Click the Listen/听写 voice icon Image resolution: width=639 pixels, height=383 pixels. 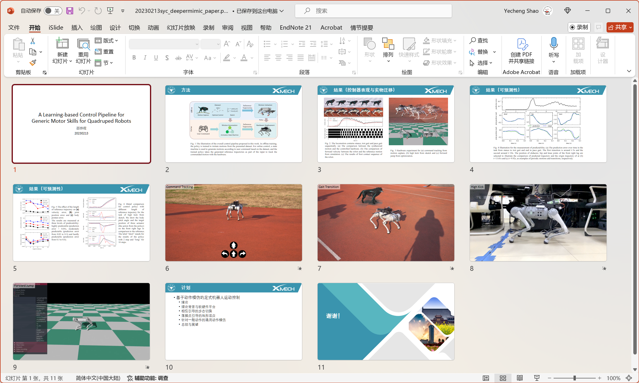click(x=554, y=50)
